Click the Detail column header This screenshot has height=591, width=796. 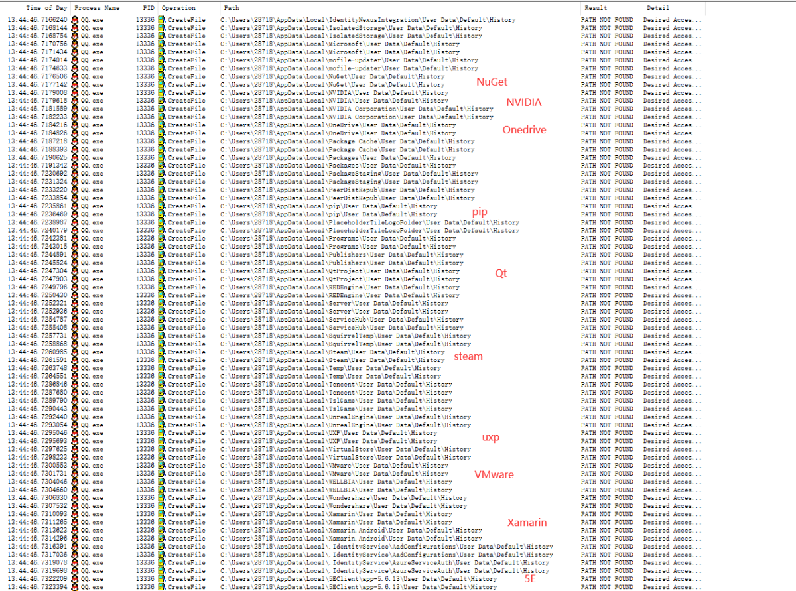click(658, 8)
